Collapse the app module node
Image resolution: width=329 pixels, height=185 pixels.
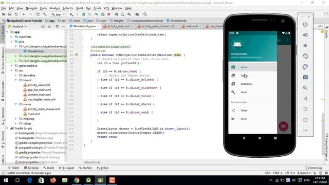tap(7, 32)
